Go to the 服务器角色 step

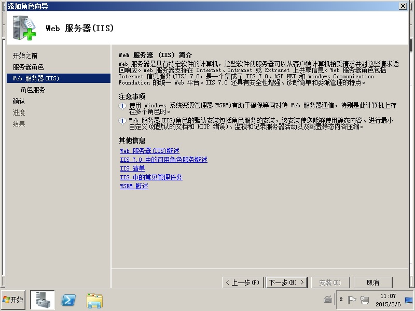tap(29, 67)
